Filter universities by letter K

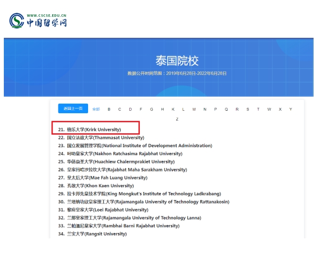tap(173, 109)
